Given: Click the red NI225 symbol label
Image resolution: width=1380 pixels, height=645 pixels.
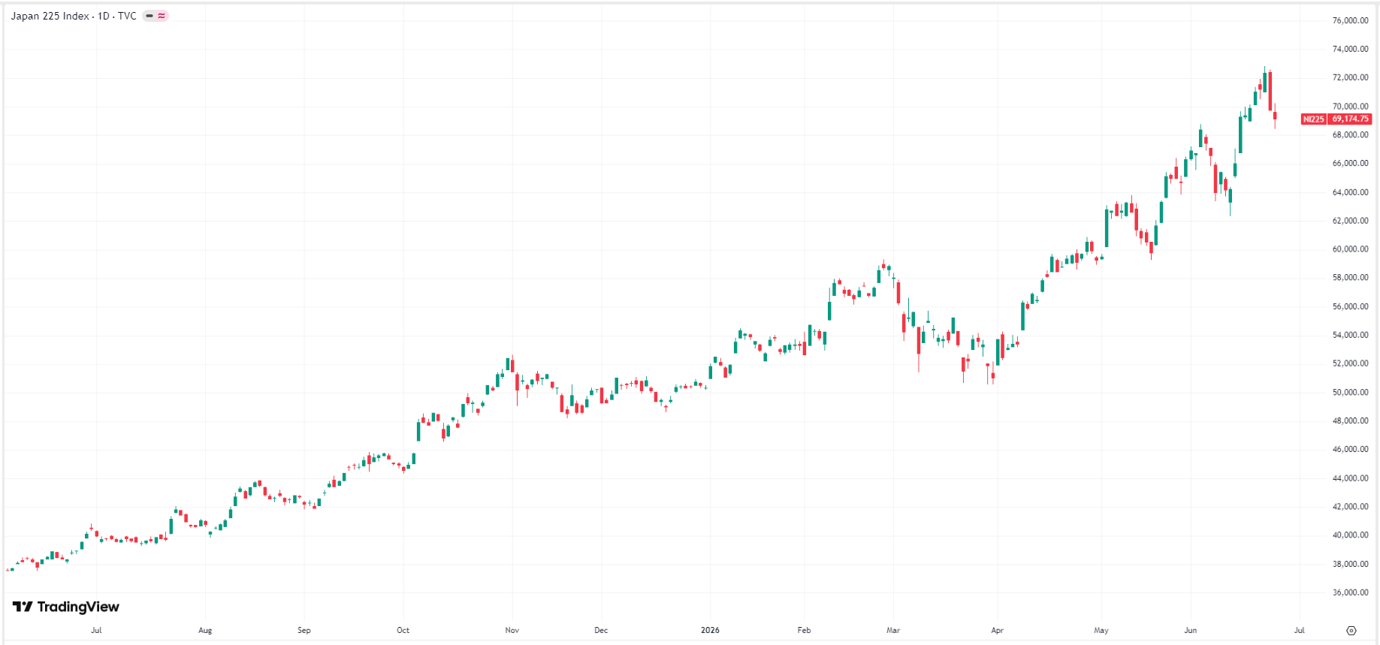Looking at the screenshot, I should tap(1314, 119).
